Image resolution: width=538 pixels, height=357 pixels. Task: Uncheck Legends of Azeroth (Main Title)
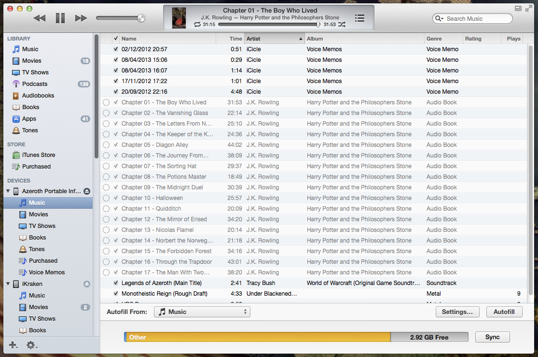(116, 283)
